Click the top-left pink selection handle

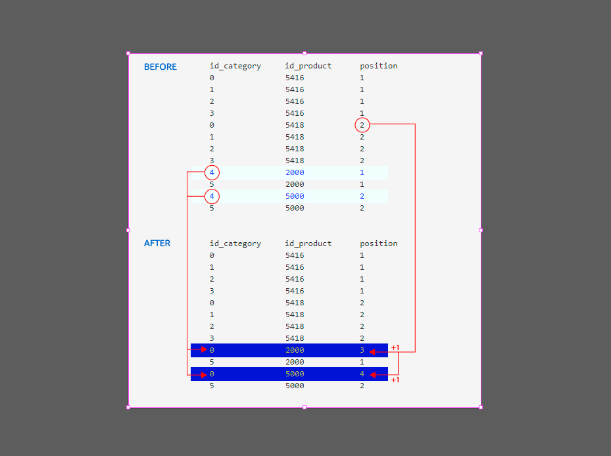(x=128, y=53)
